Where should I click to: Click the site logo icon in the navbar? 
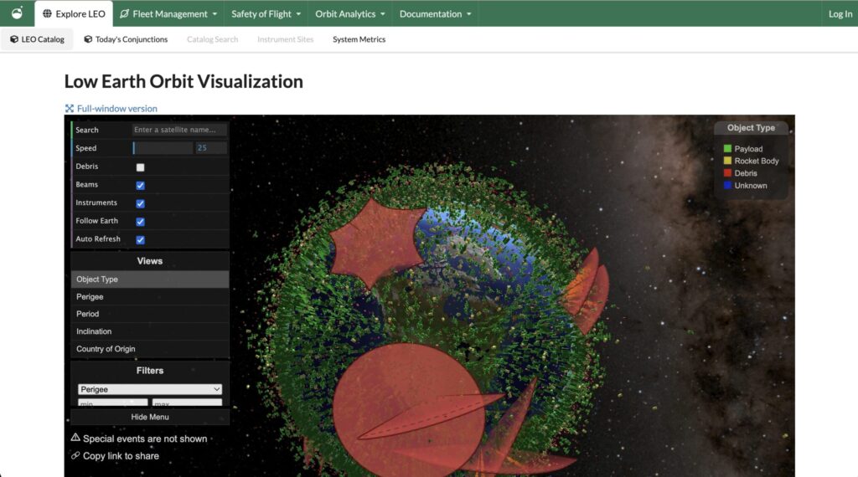click(17, 13)
